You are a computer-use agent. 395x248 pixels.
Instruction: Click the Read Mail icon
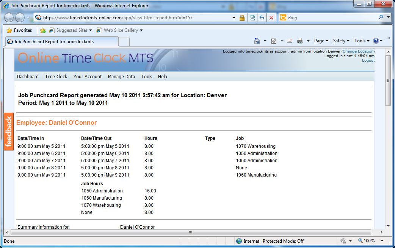pyautogui.click(x=290, y=41)
